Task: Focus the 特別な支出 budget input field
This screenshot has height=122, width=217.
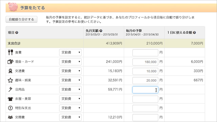Action: click(x=145, y=108)
